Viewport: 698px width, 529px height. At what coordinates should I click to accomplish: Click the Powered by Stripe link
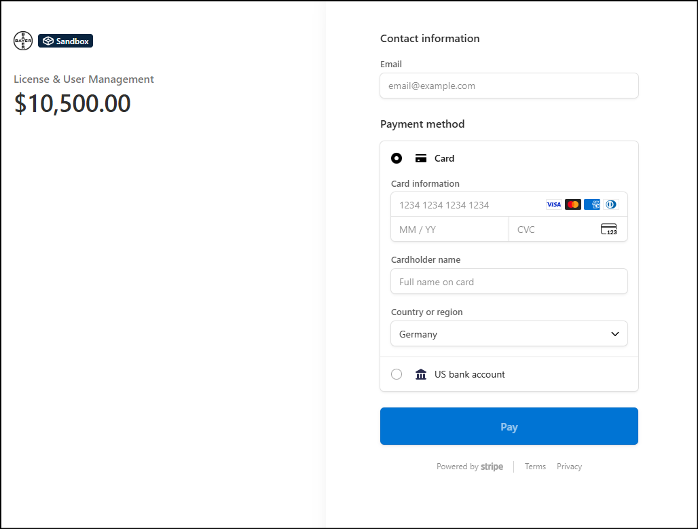(470, 467)
